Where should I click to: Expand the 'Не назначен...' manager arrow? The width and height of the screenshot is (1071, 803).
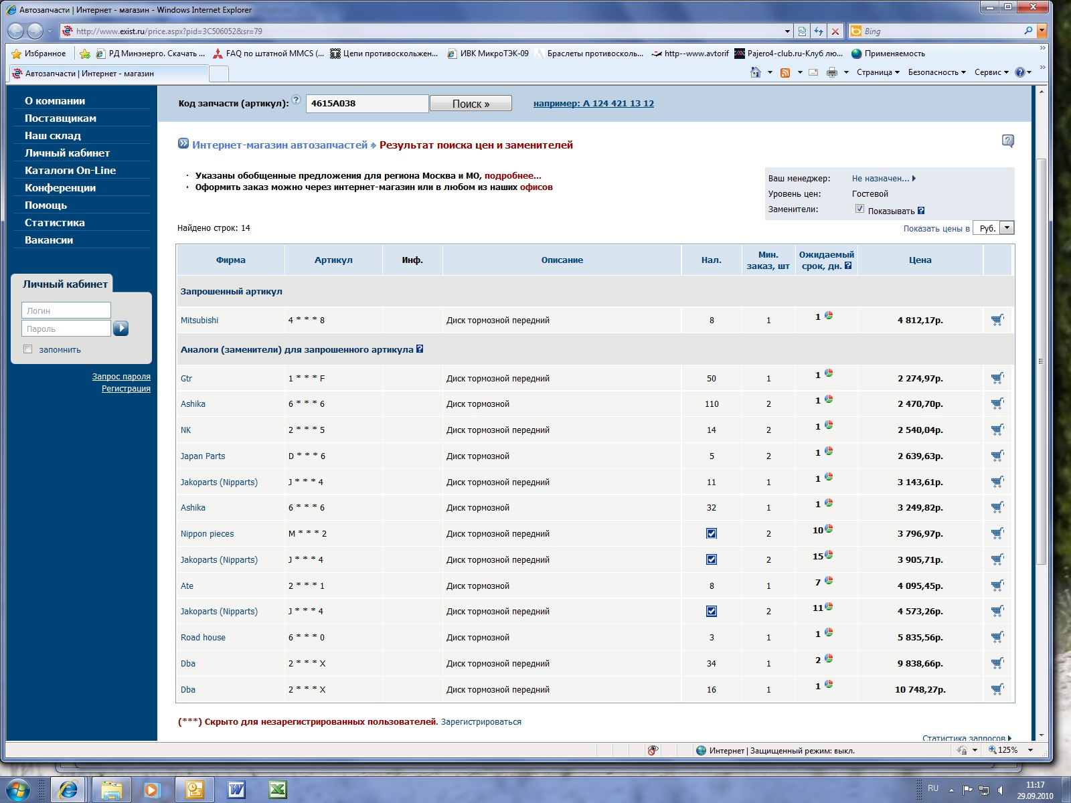914,179
